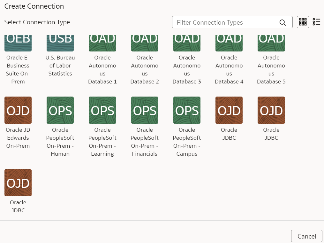Switch to grid view of connection types

click(x=303, y=22)
